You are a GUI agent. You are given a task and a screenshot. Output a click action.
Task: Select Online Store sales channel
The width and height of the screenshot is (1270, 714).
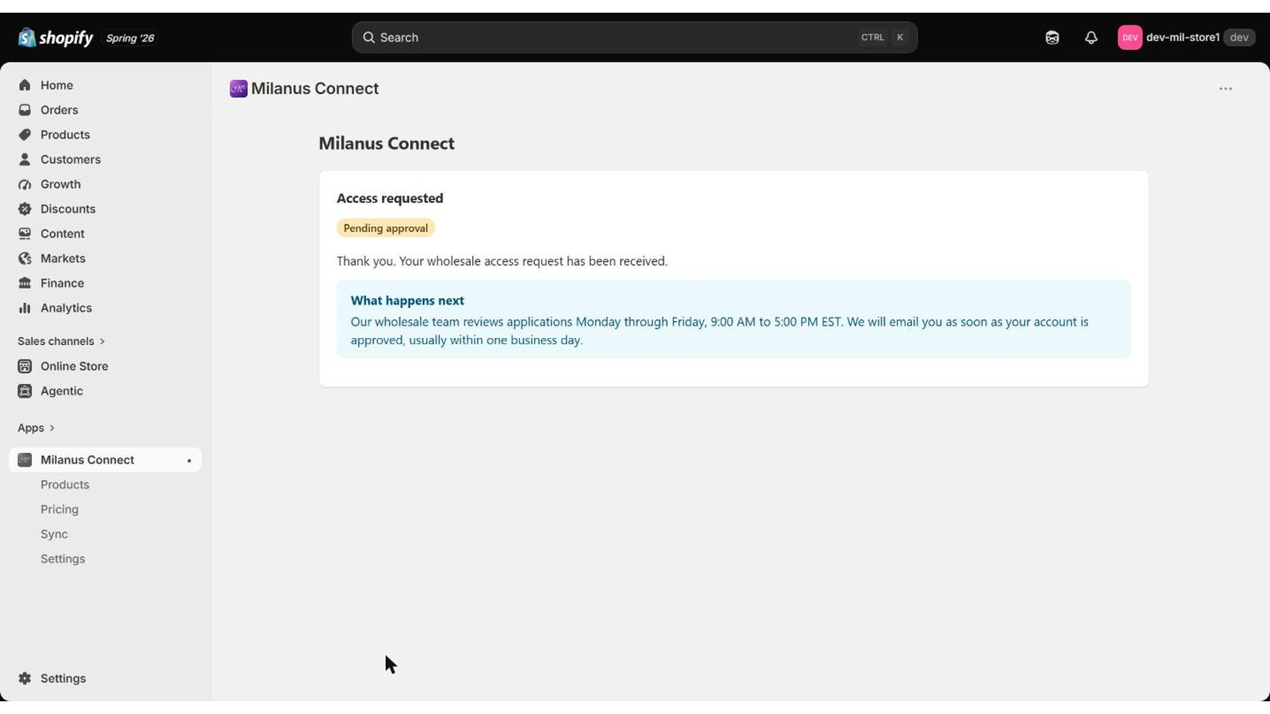coord(105,366)
